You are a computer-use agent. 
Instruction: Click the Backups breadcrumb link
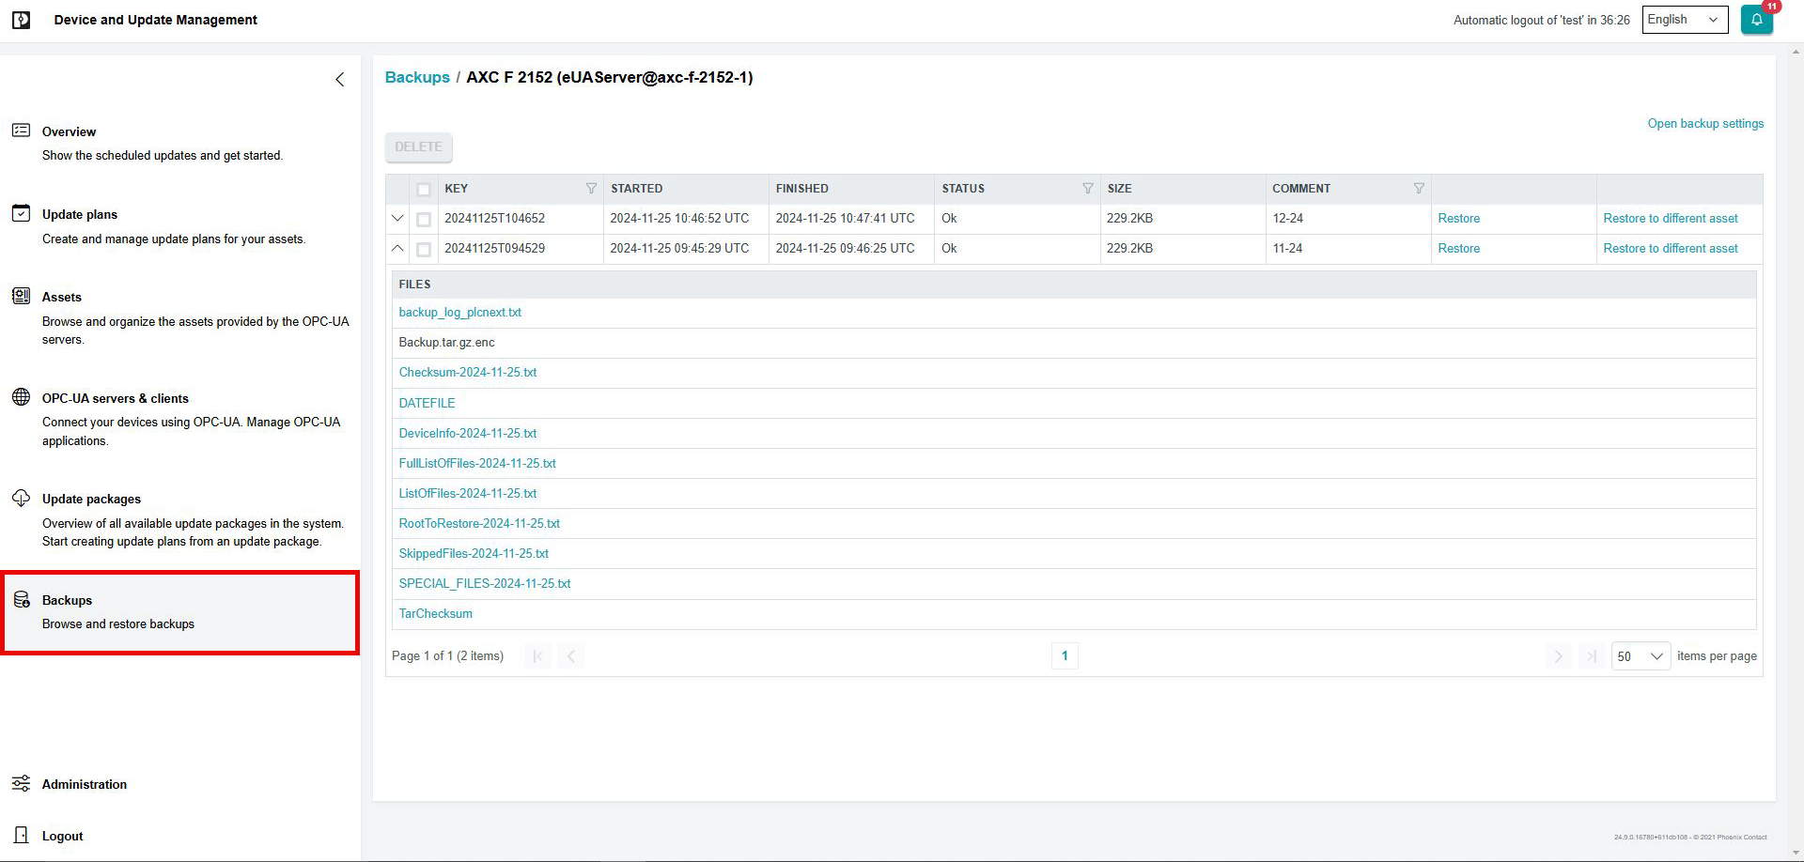pyautogui.click(x=417, y=78)
